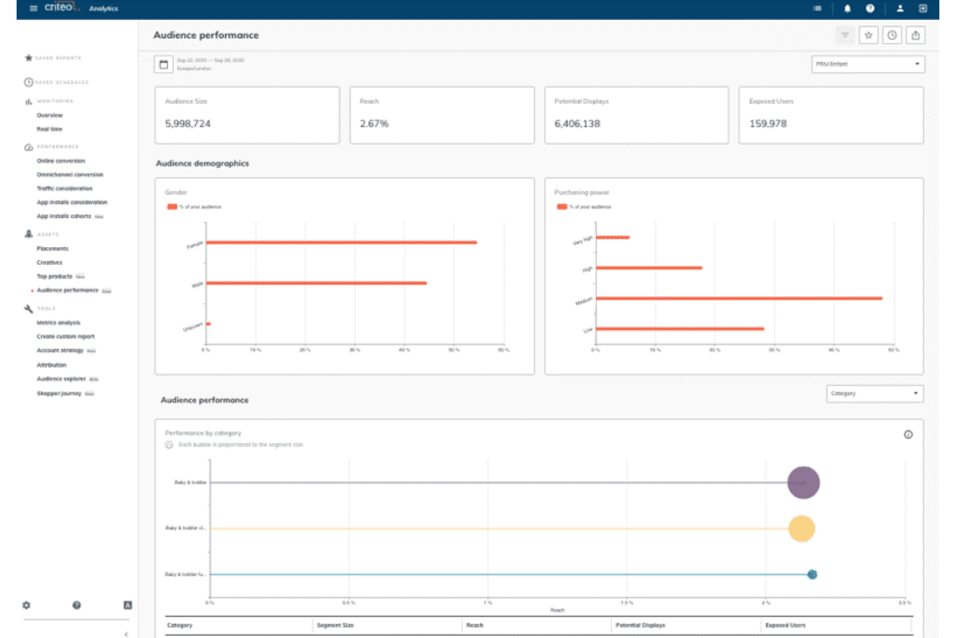Viewport: 956px width, 638px height.
Task: Click Create custom report
Action: click(66, 337)
